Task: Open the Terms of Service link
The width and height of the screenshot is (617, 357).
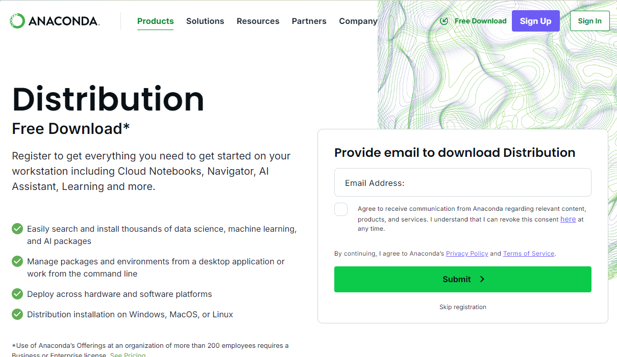Action: coord(529,253)
